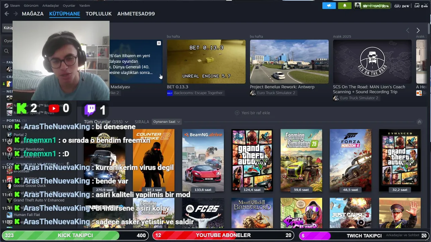Open the Oynanan Saat sort dropdown

167,122
